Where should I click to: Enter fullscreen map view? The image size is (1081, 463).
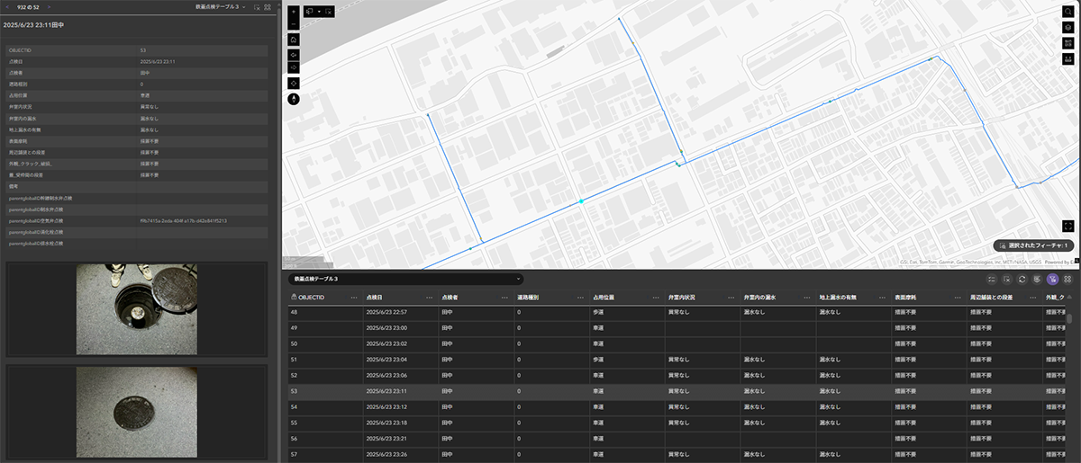click(1067, 226)
